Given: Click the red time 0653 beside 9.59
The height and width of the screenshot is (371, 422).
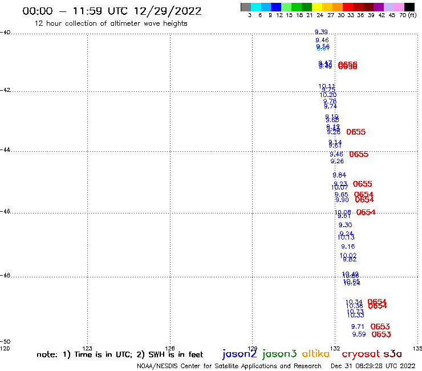Looking at the screenshot, I should [x=381, y=334].
